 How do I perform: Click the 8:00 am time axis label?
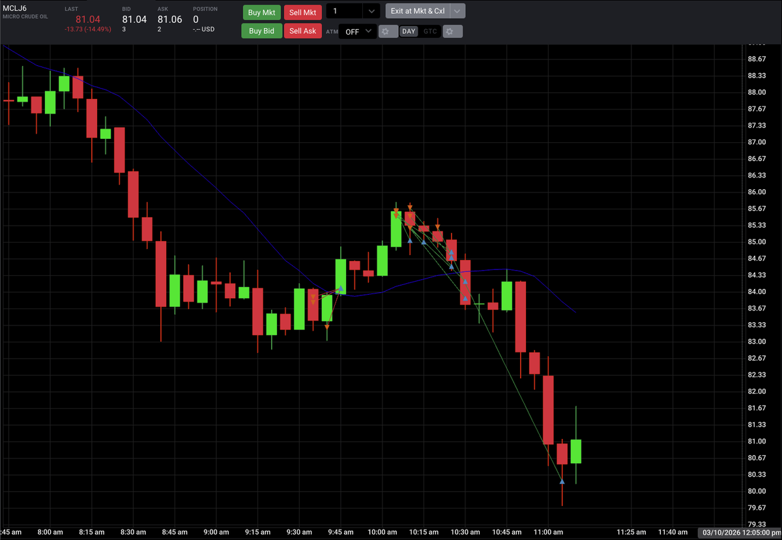[x=50, y=532]
